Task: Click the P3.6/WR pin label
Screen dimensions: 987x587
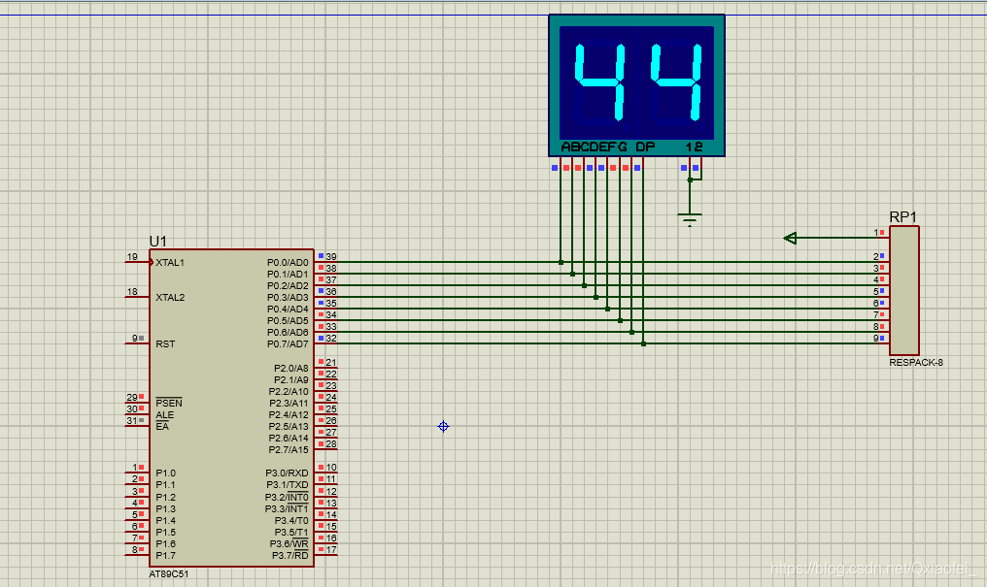Action: [x=289, y=543]
